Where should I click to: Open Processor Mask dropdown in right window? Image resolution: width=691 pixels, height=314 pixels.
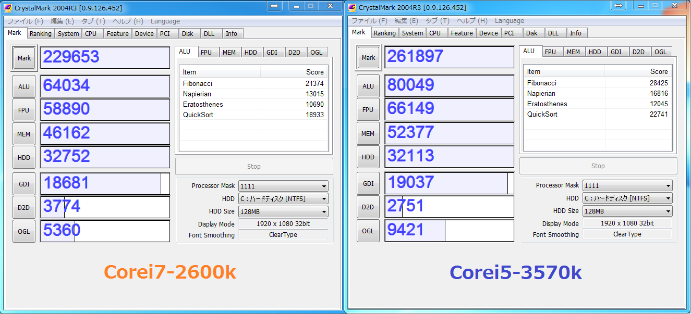(627, 185)
